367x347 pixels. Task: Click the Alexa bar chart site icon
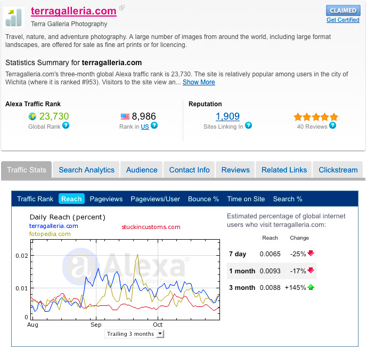pyautogui.click(x=14, y=18)
